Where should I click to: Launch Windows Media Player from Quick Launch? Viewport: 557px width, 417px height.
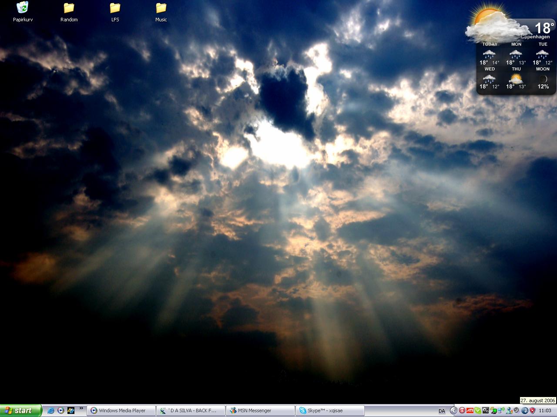pos(61,410)
